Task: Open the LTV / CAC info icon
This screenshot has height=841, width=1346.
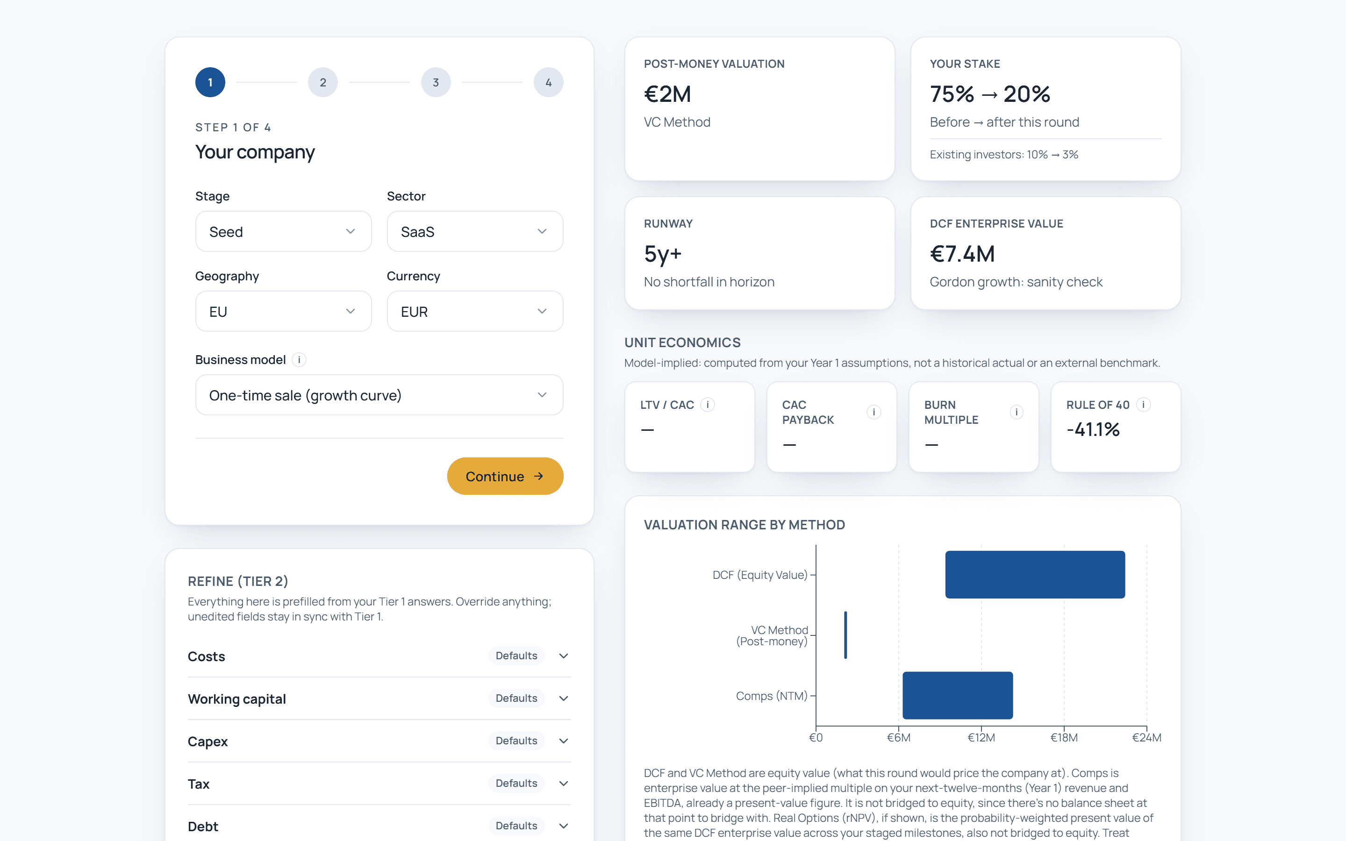Action: click(708, 405)
